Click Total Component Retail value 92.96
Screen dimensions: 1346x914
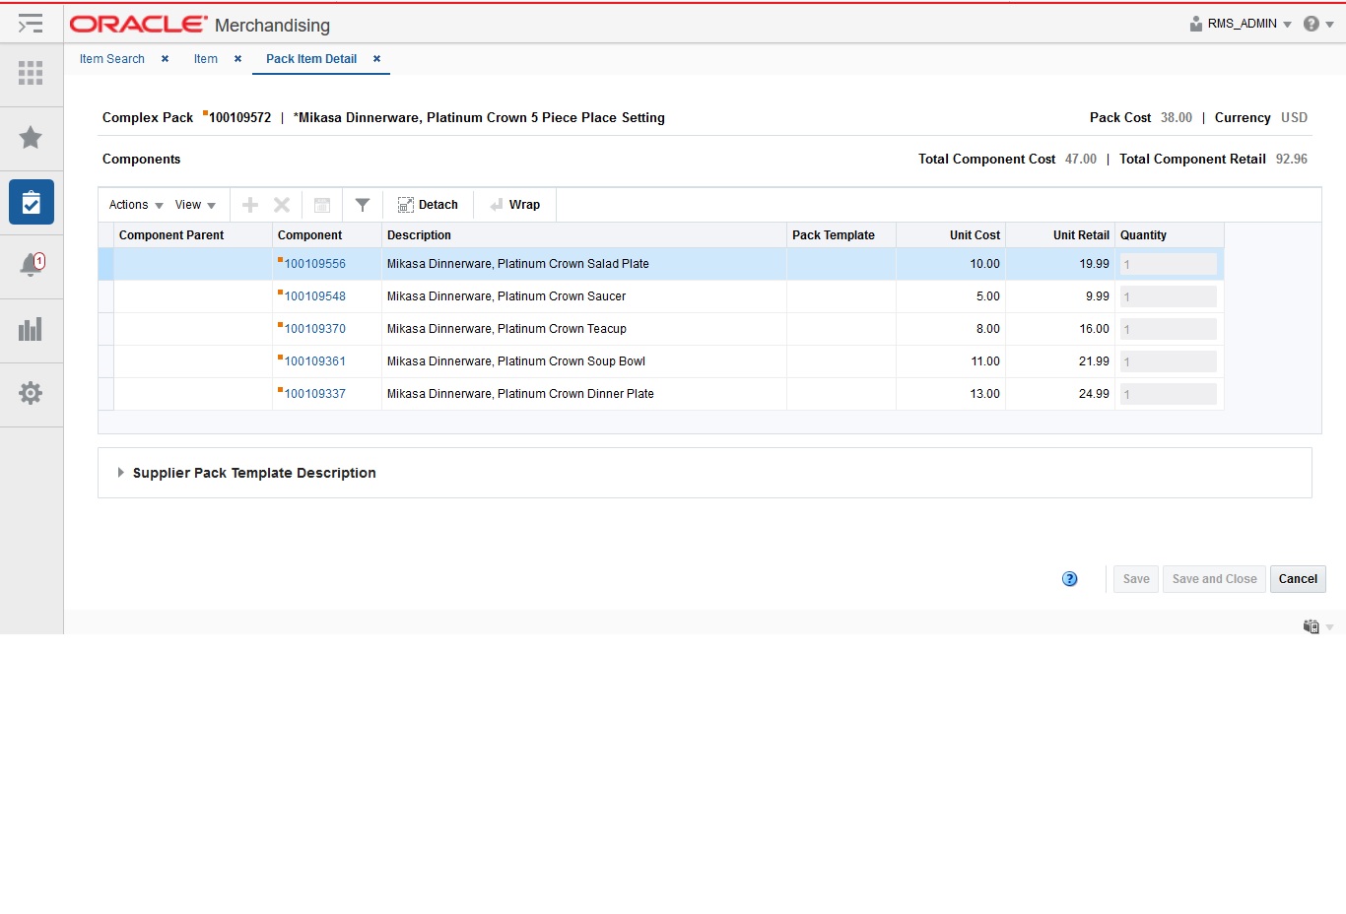1292,159
